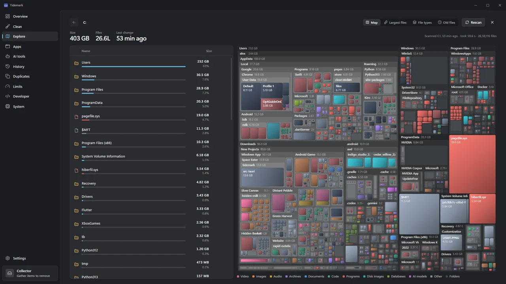This screenshot has width=506, height=284.
Task: Close the explore view with X icon
Action: pos(492,22)
